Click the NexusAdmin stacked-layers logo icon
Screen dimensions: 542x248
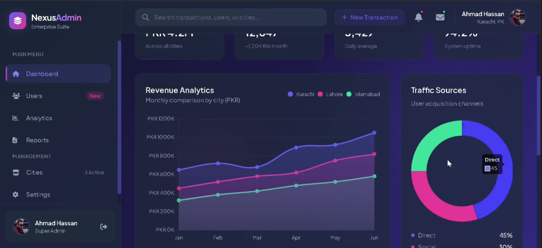(x=18, y=21)
